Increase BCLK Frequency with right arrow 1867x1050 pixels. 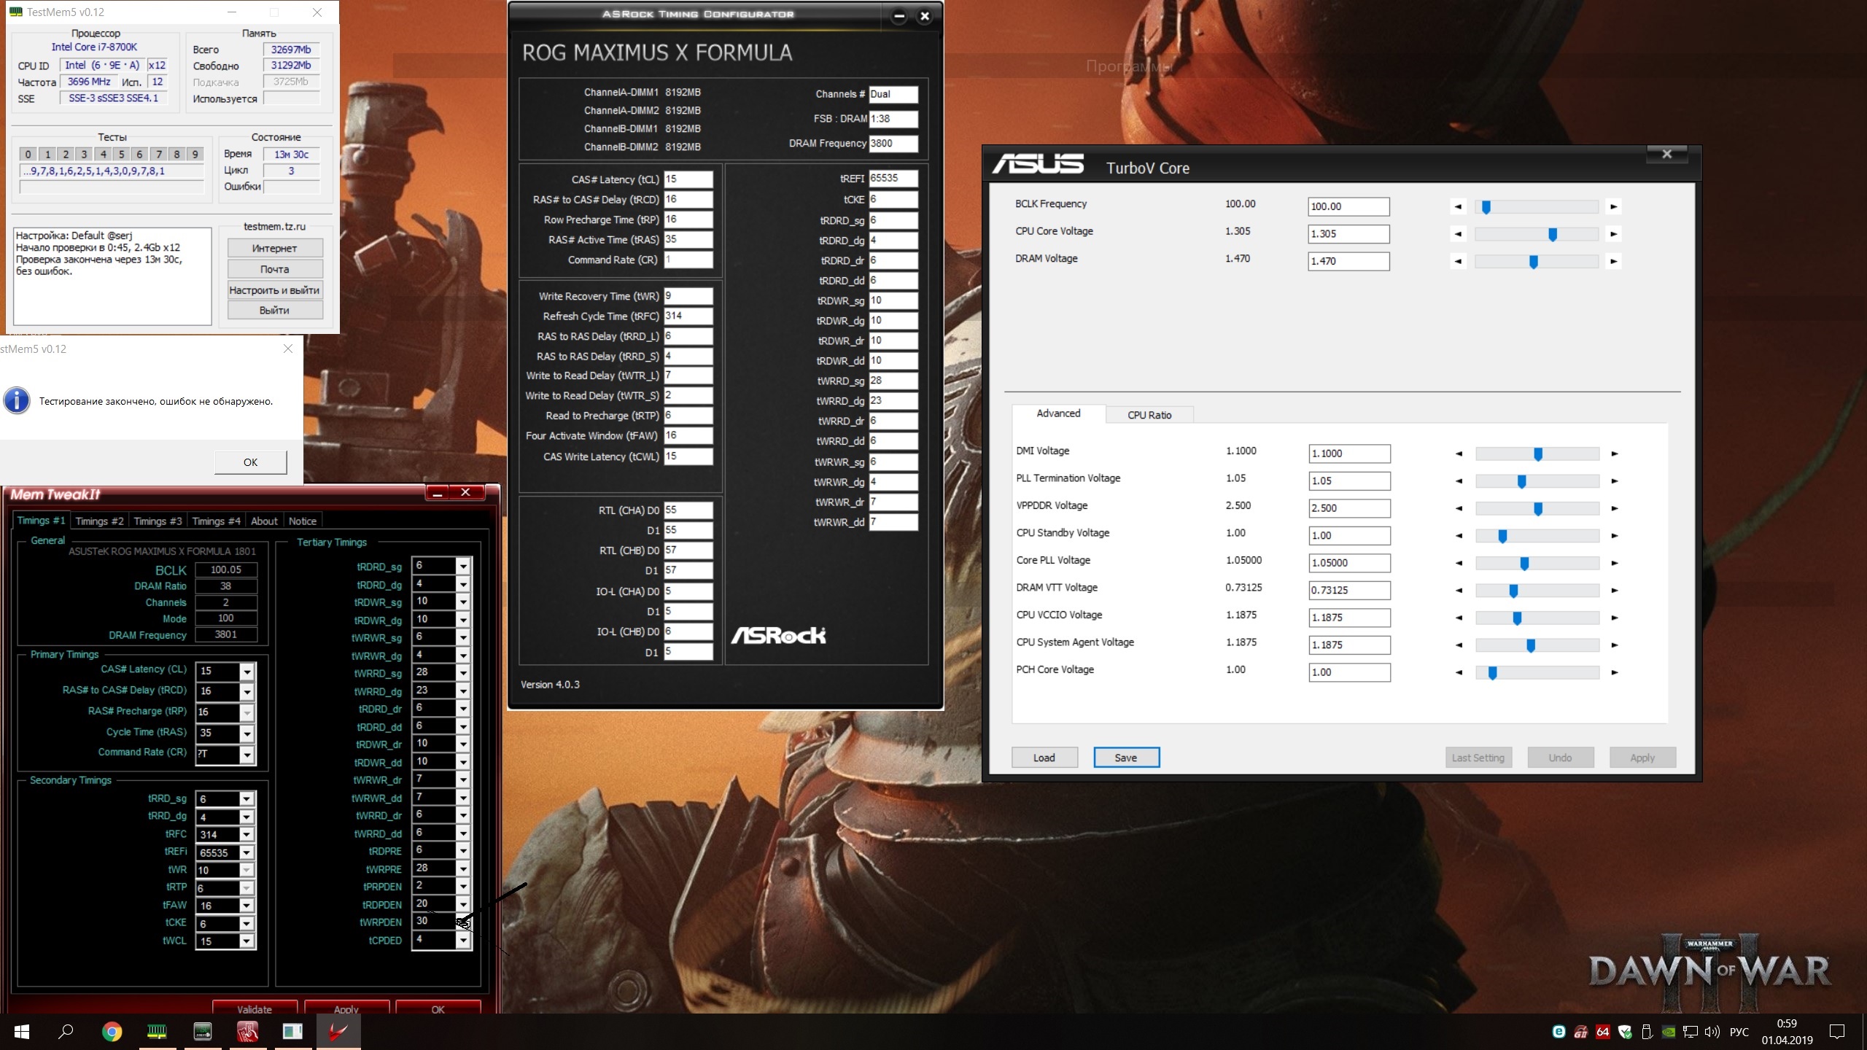[x=1614, y=207]
